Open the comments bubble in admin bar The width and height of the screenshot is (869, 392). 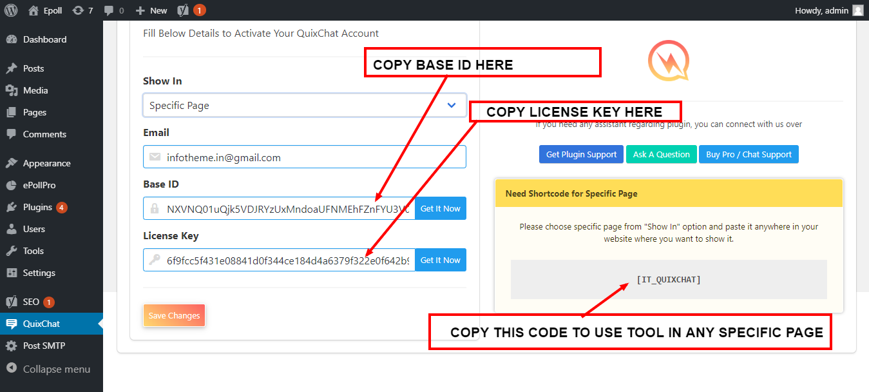pyautogui.click(x=109, y=11)
